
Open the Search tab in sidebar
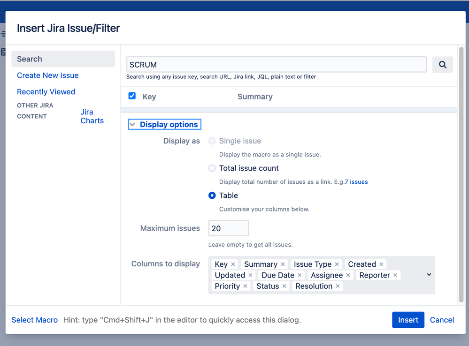pyautogui.click(x=63, y=59)
